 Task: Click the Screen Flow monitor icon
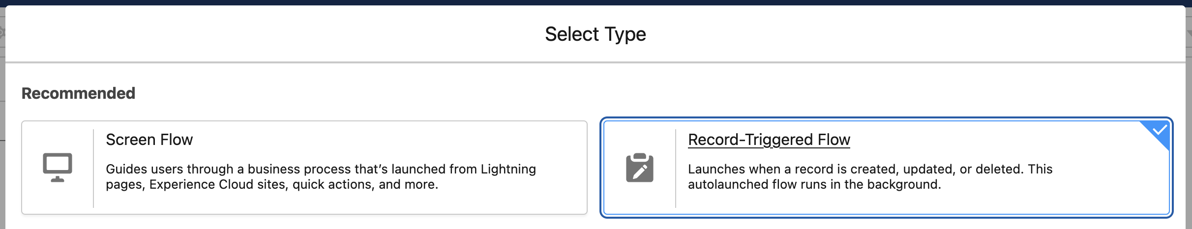[58, 168]
